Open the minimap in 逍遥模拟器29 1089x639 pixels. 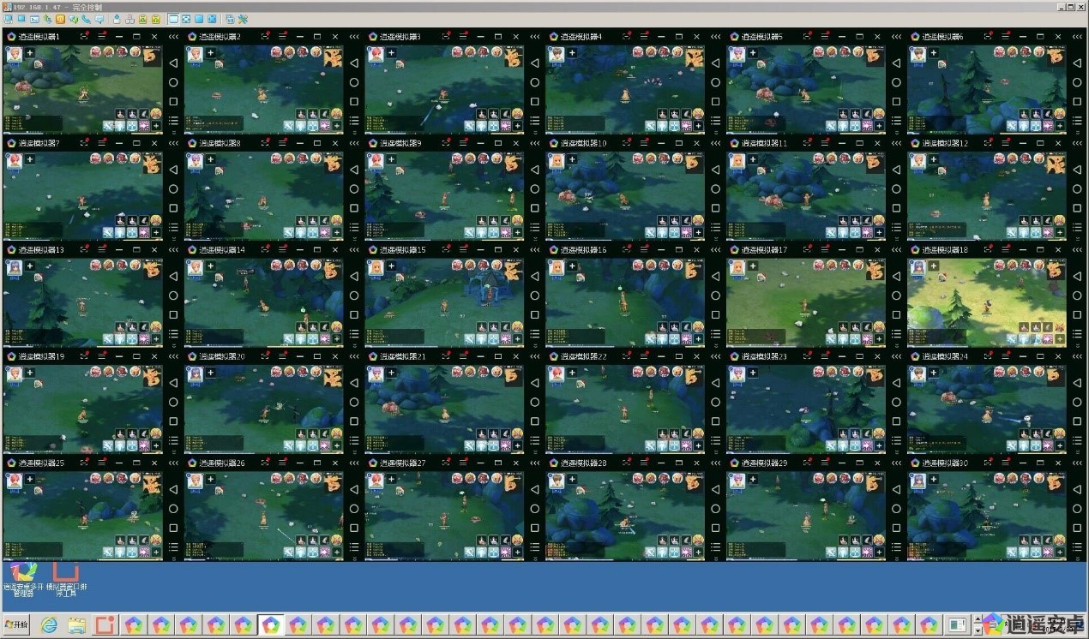(875, 482)
